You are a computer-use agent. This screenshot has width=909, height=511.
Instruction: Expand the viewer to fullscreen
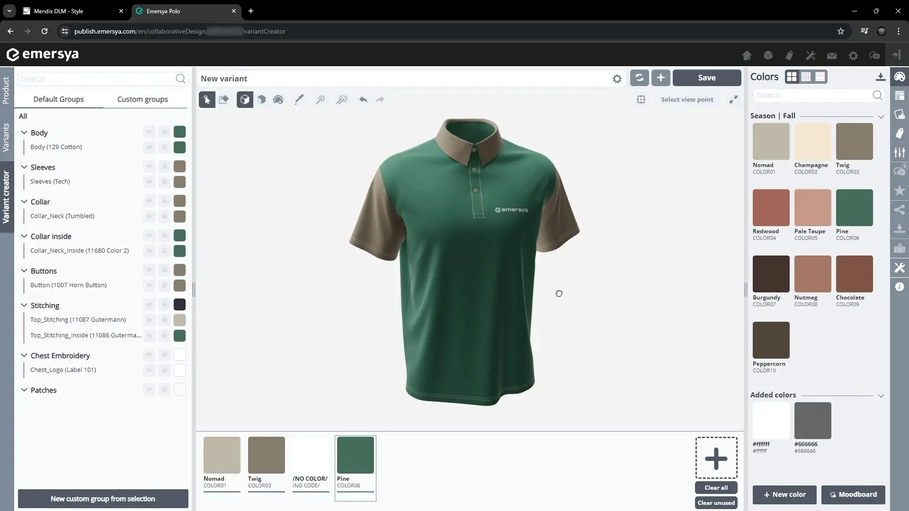tap(733, 99)
